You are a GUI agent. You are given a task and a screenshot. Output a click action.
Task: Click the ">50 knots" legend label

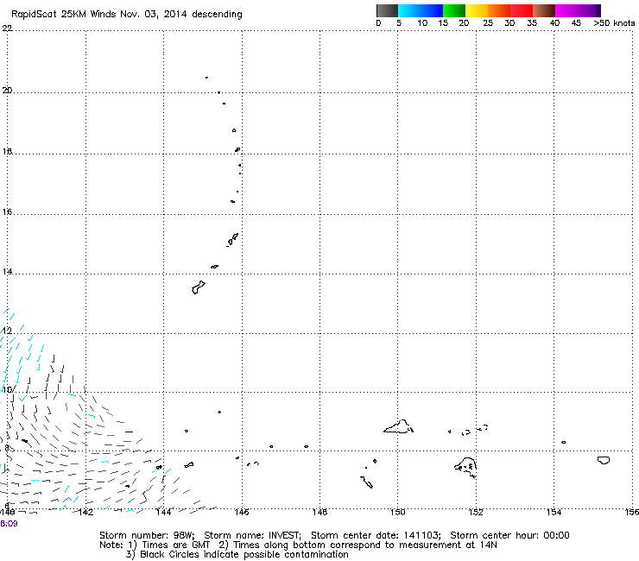614,23
